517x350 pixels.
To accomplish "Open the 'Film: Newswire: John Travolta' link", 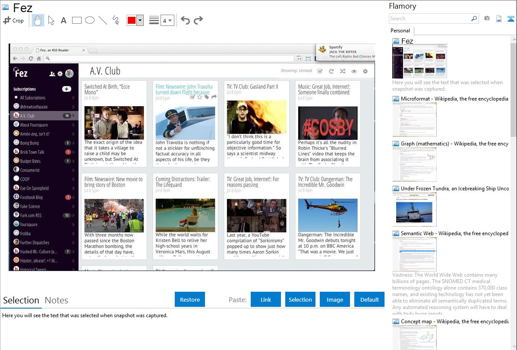I will (184, 89).
